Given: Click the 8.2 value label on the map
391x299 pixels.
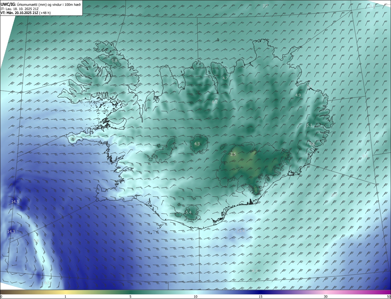Looking at the screenshot, I should click(x=215, y=102).
